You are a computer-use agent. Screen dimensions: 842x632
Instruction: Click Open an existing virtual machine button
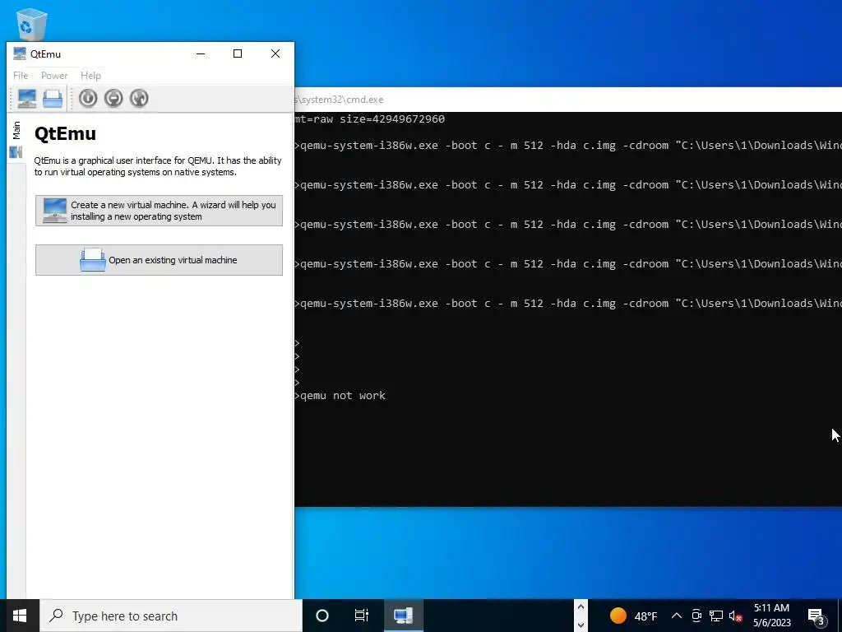159,260
